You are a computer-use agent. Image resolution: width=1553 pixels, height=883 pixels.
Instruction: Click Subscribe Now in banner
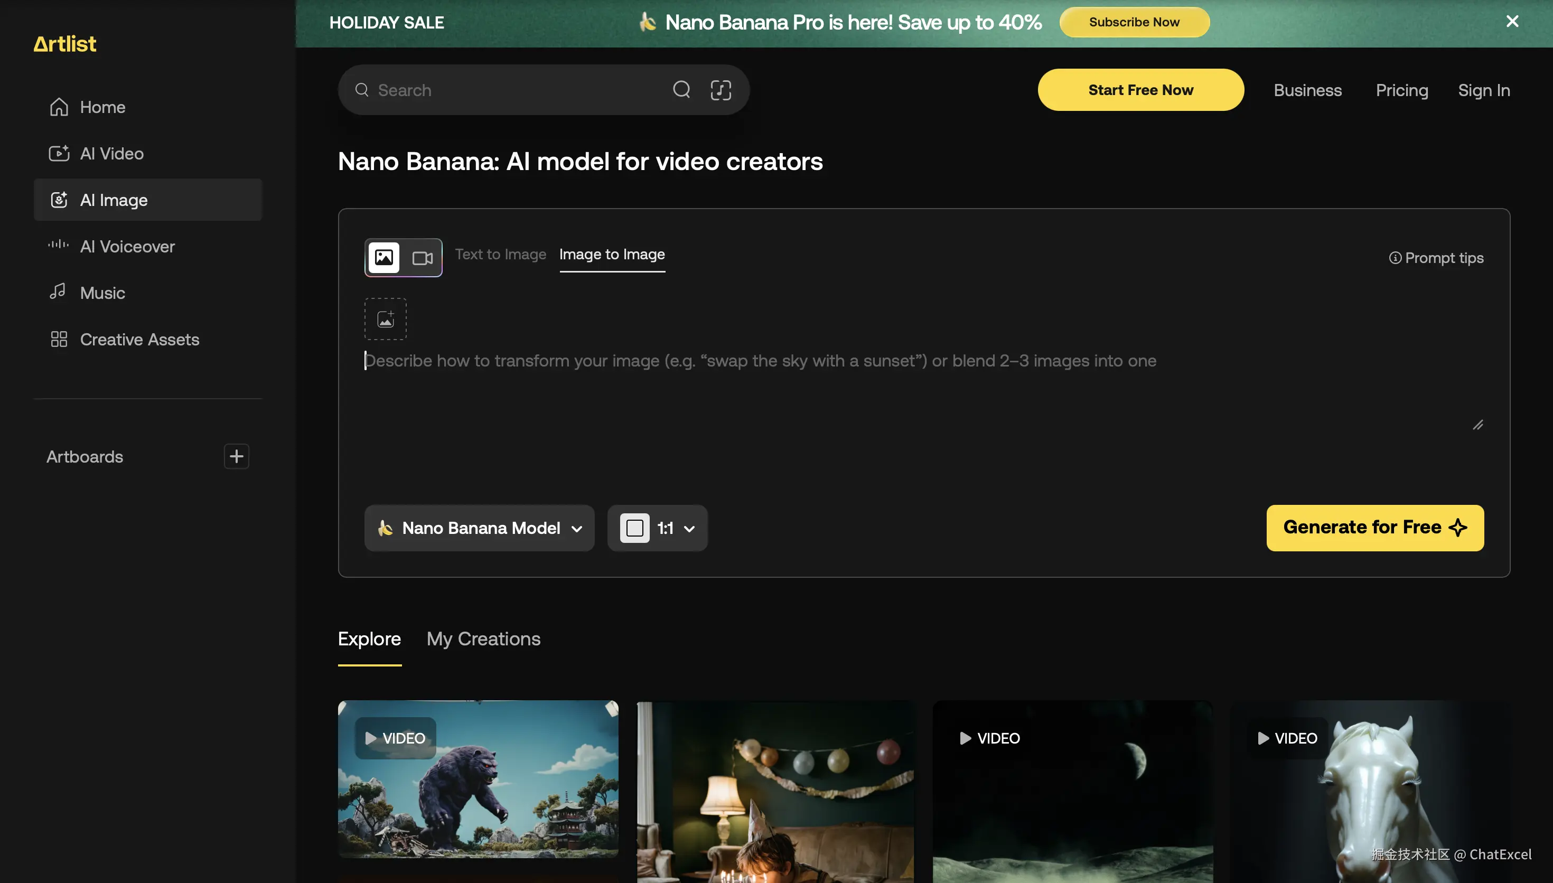pyautogui.click(x=1134, y=22)
